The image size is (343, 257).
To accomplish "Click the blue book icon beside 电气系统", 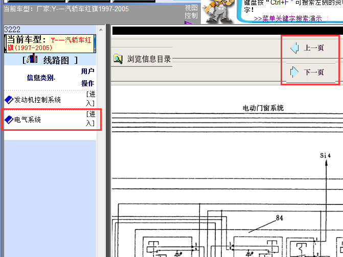I will coord(9,120).
